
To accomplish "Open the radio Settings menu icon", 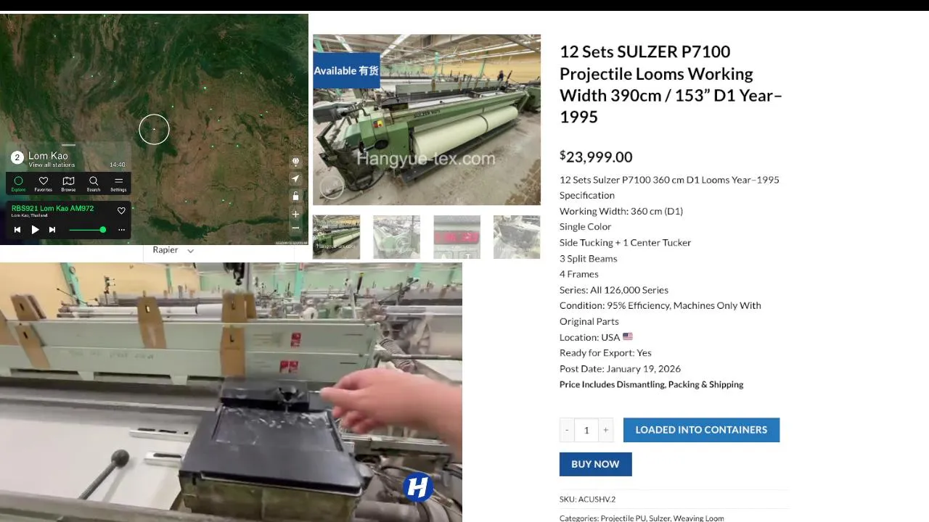I will coord(118,183).
